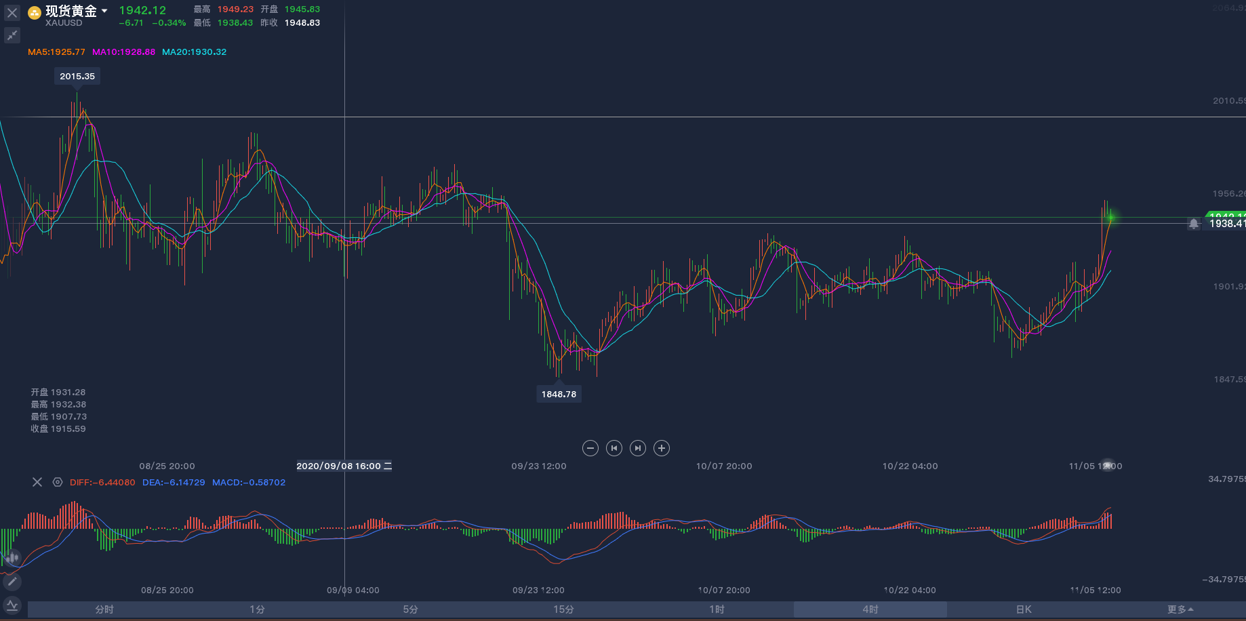Viewport: 1246px width, 621px height.
Task: Click the gold bars symbol icon
Action: coord(34,12)
